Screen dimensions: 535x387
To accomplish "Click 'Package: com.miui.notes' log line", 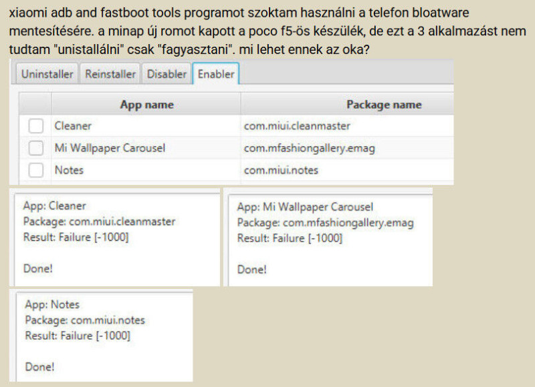I will point(85,320).
